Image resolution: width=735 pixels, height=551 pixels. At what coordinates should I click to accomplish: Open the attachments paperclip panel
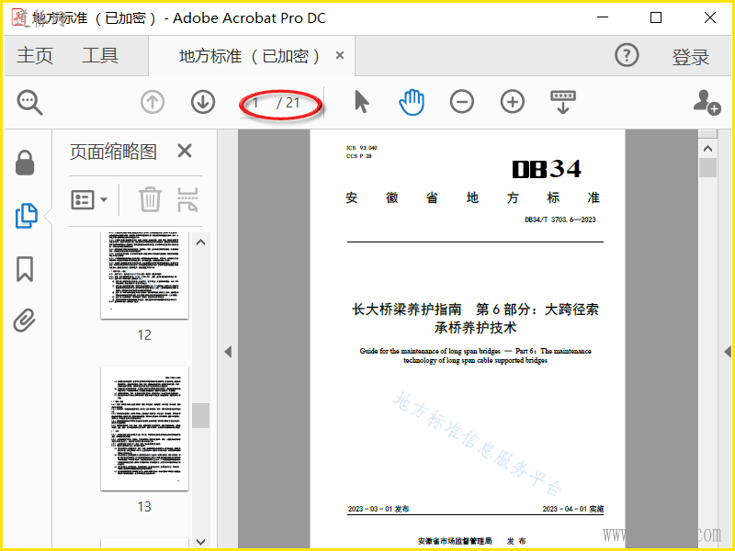[x=25, y=320]
